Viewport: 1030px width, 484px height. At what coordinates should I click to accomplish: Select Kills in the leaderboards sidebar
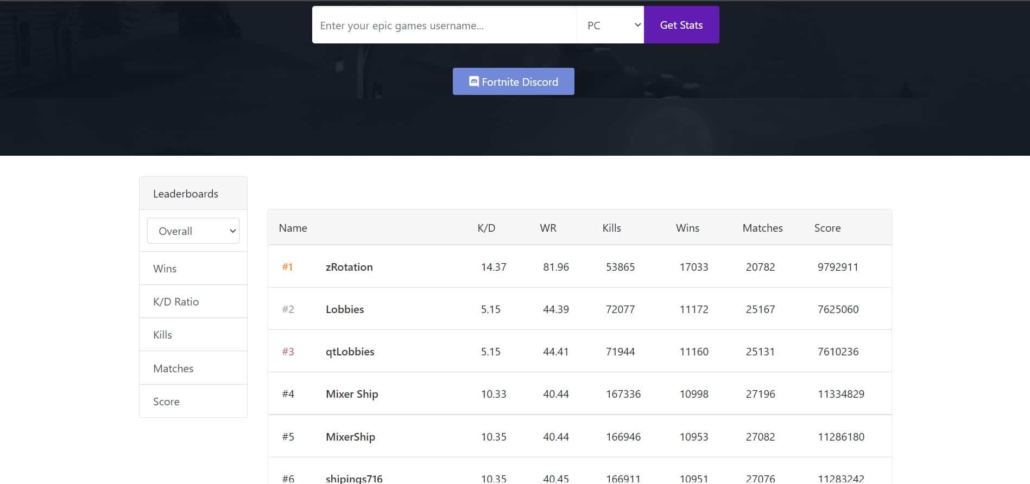tap(193, 335)
